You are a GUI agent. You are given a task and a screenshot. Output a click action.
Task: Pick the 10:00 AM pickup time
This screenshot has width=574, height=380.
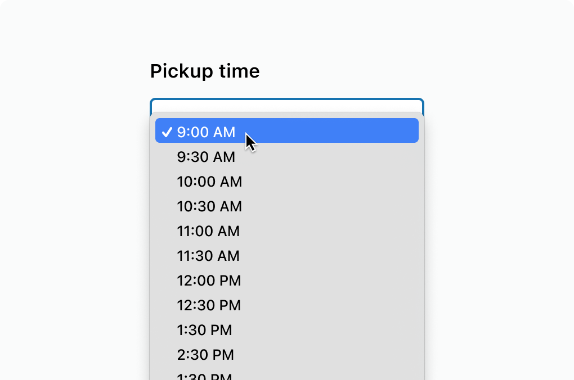pos(286,182)
